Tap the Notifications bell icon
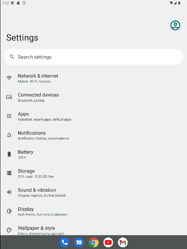Image resolution: width=187 pixels, height=249 pixels. (x=9, y=135)
